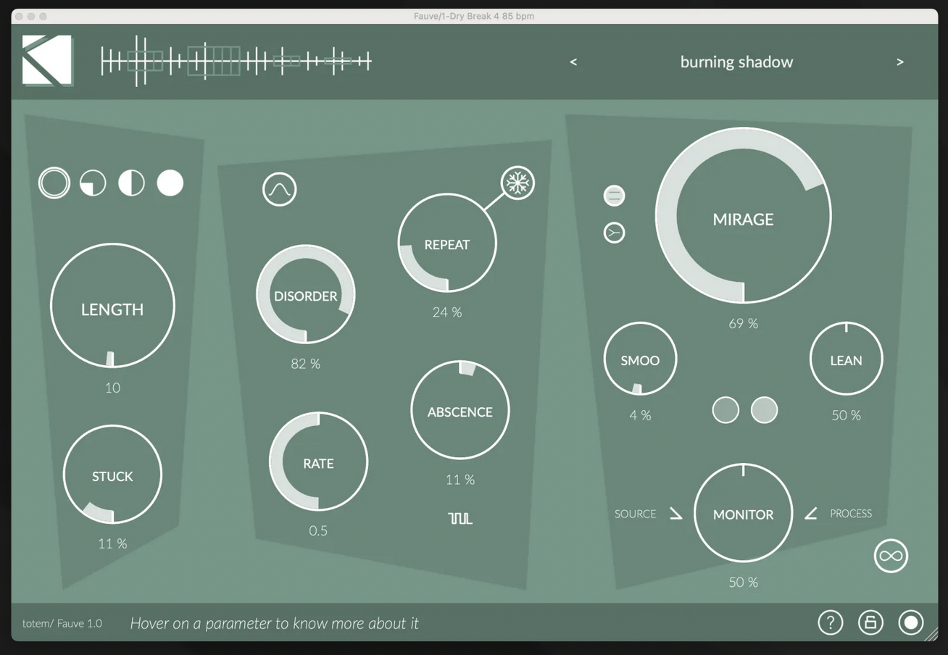
Task: Toggle the right grey circle button
Action: pos(764,410)
